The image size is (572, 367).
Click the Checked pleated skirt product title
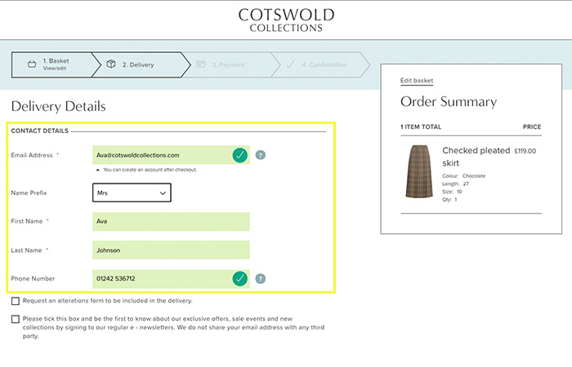(x=476, y=157)
